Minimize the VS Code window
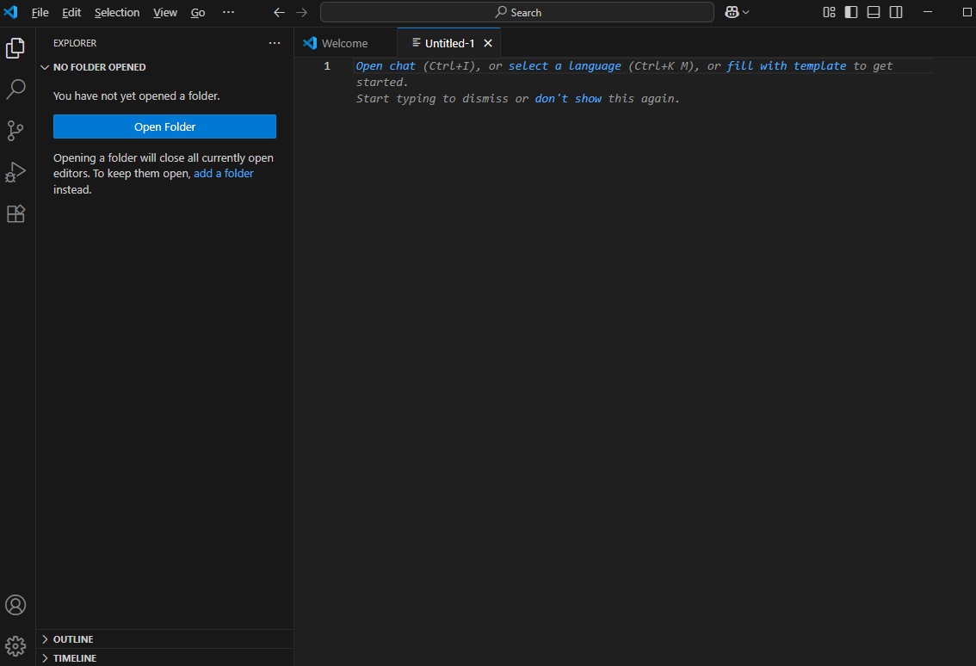The height and width of the screenshot is (666, 976). click(x=928, y=12)
